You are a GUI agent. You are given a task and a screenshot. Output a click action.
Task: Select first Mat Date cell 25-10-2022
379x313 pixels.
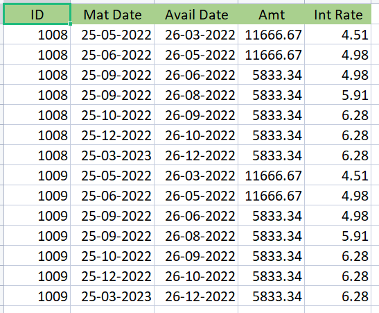[112, 115]
